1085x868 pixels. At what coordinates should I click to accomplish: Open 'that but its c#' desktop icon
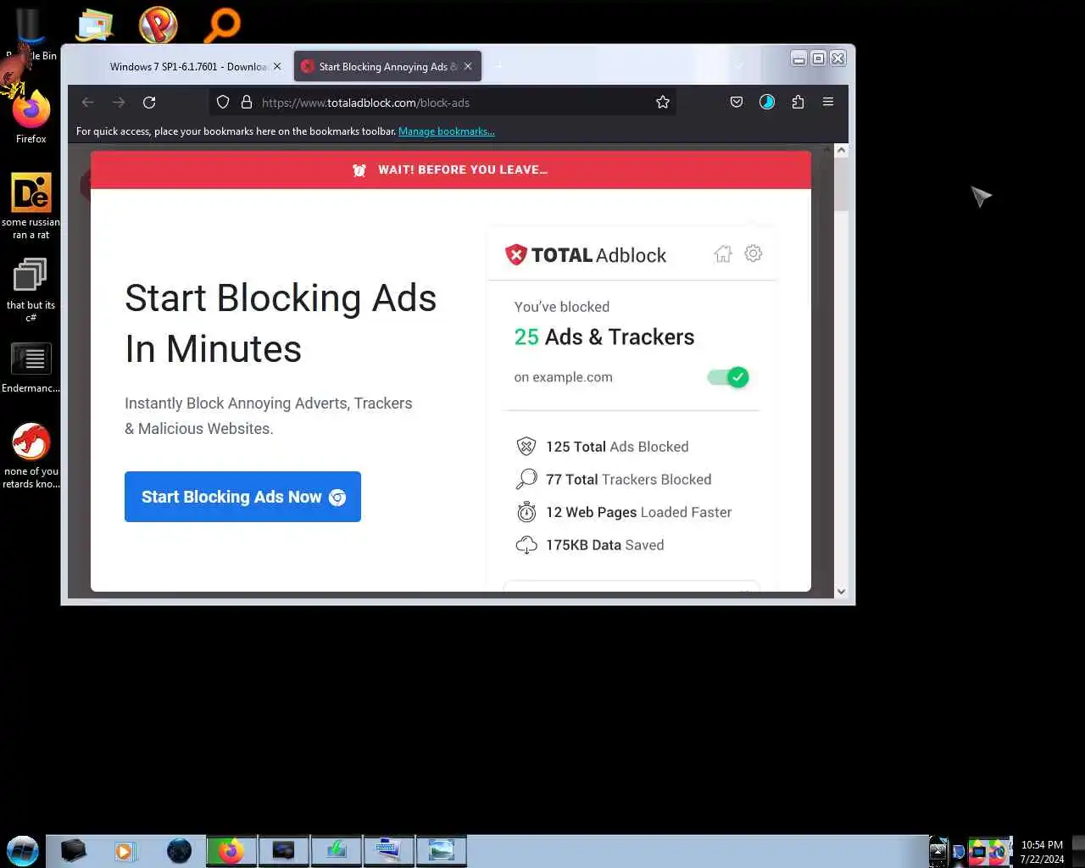coord(31,289)
